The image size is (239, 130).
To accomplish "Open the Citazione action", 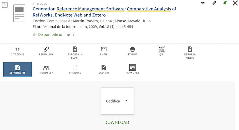I will click(x=17, y=51).
